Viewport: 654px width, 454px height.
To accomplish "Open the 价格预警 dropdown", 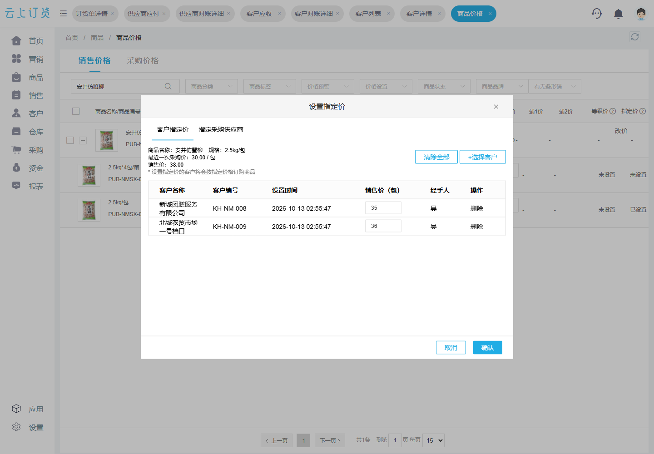I will pyautogui.click(x=328, y=86).
